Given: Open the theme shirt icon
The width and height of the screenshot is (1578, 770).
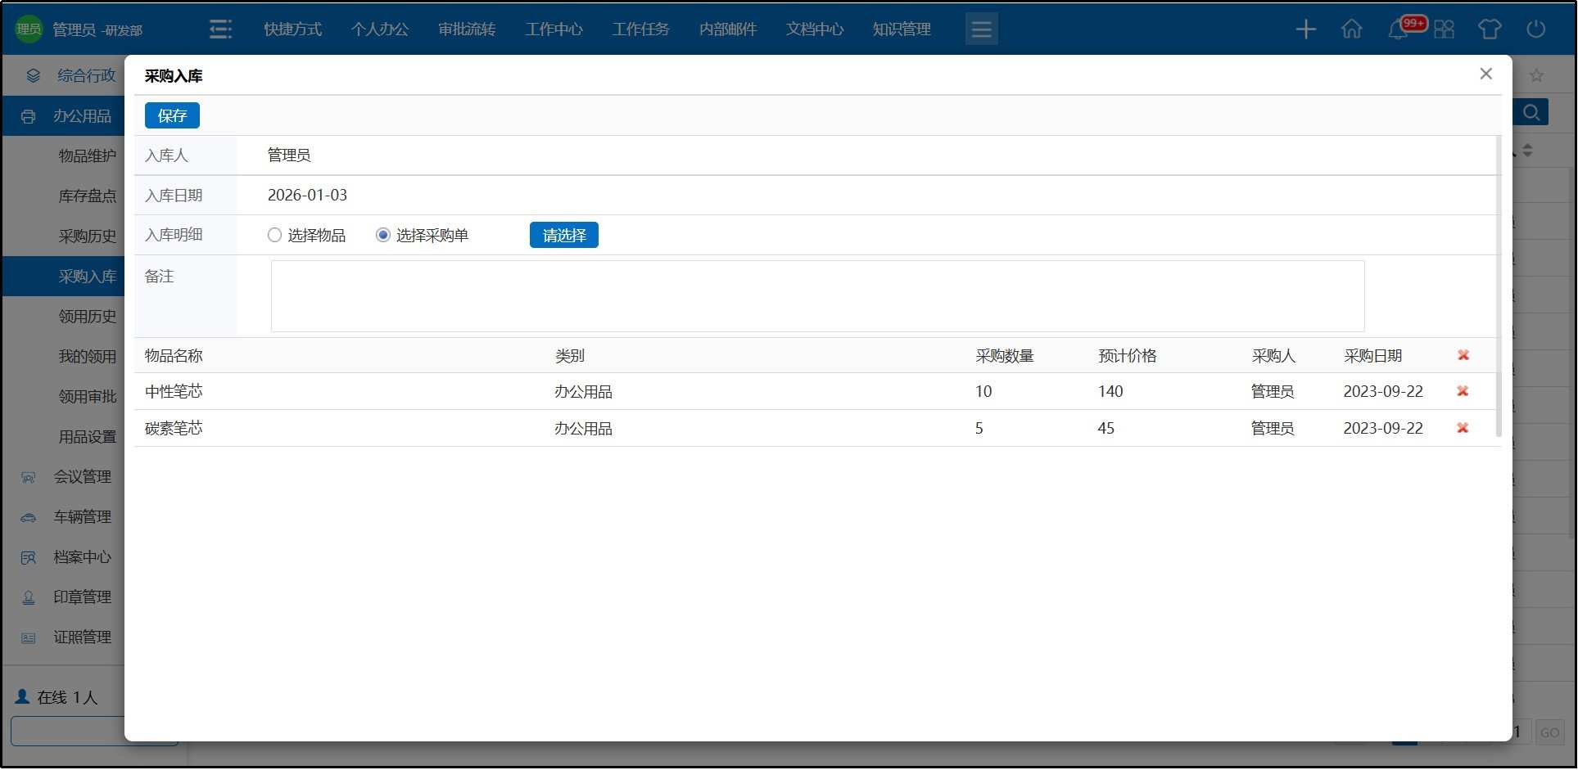Looking at the screenshot, I should [1489, 29].
